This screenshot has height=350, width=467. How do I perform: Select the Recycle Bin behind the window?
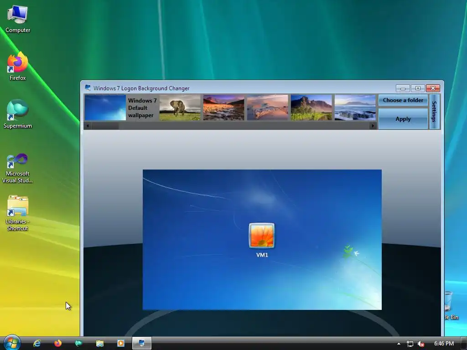pyautogui.click(x=451, y=305)
